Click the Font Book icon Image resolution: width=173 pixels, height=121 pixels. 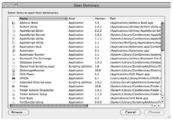click(14, 98)
